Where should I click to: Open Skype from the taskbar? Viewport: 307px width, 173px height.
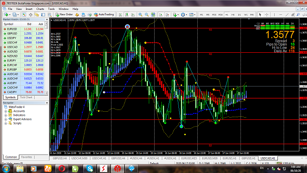[x=89, y=168]
